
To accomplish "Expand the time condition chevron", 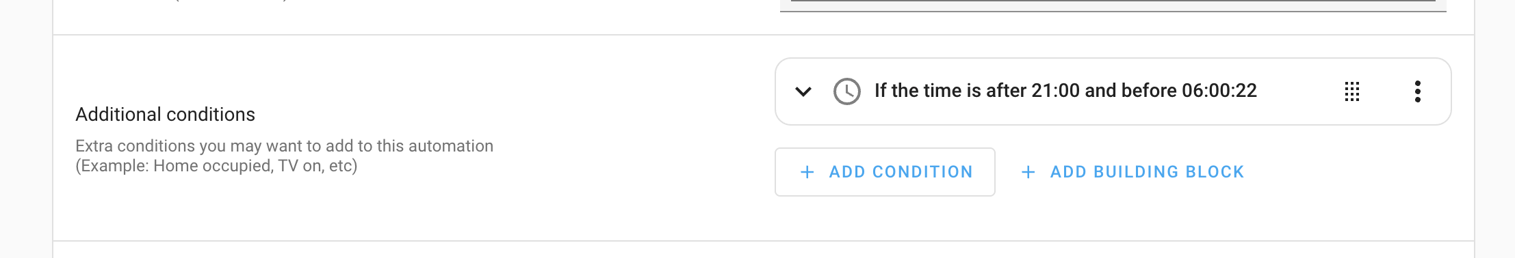I will click(803, 91).
